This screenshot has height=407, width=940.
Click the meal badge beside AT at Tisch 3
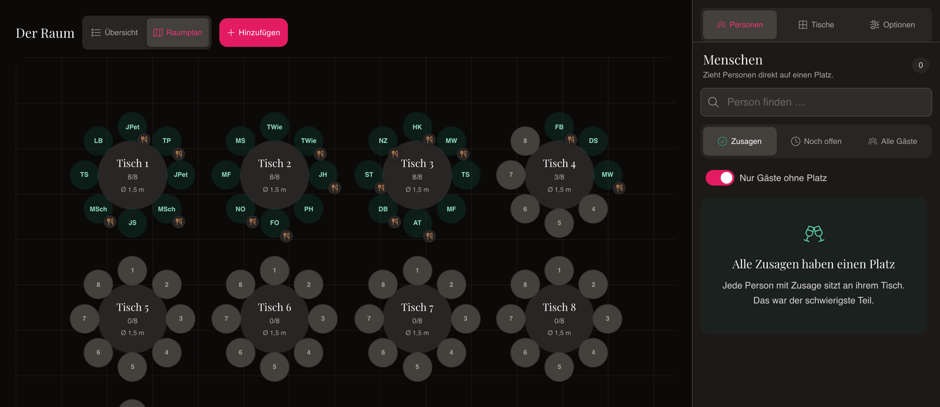coord(429,236)
